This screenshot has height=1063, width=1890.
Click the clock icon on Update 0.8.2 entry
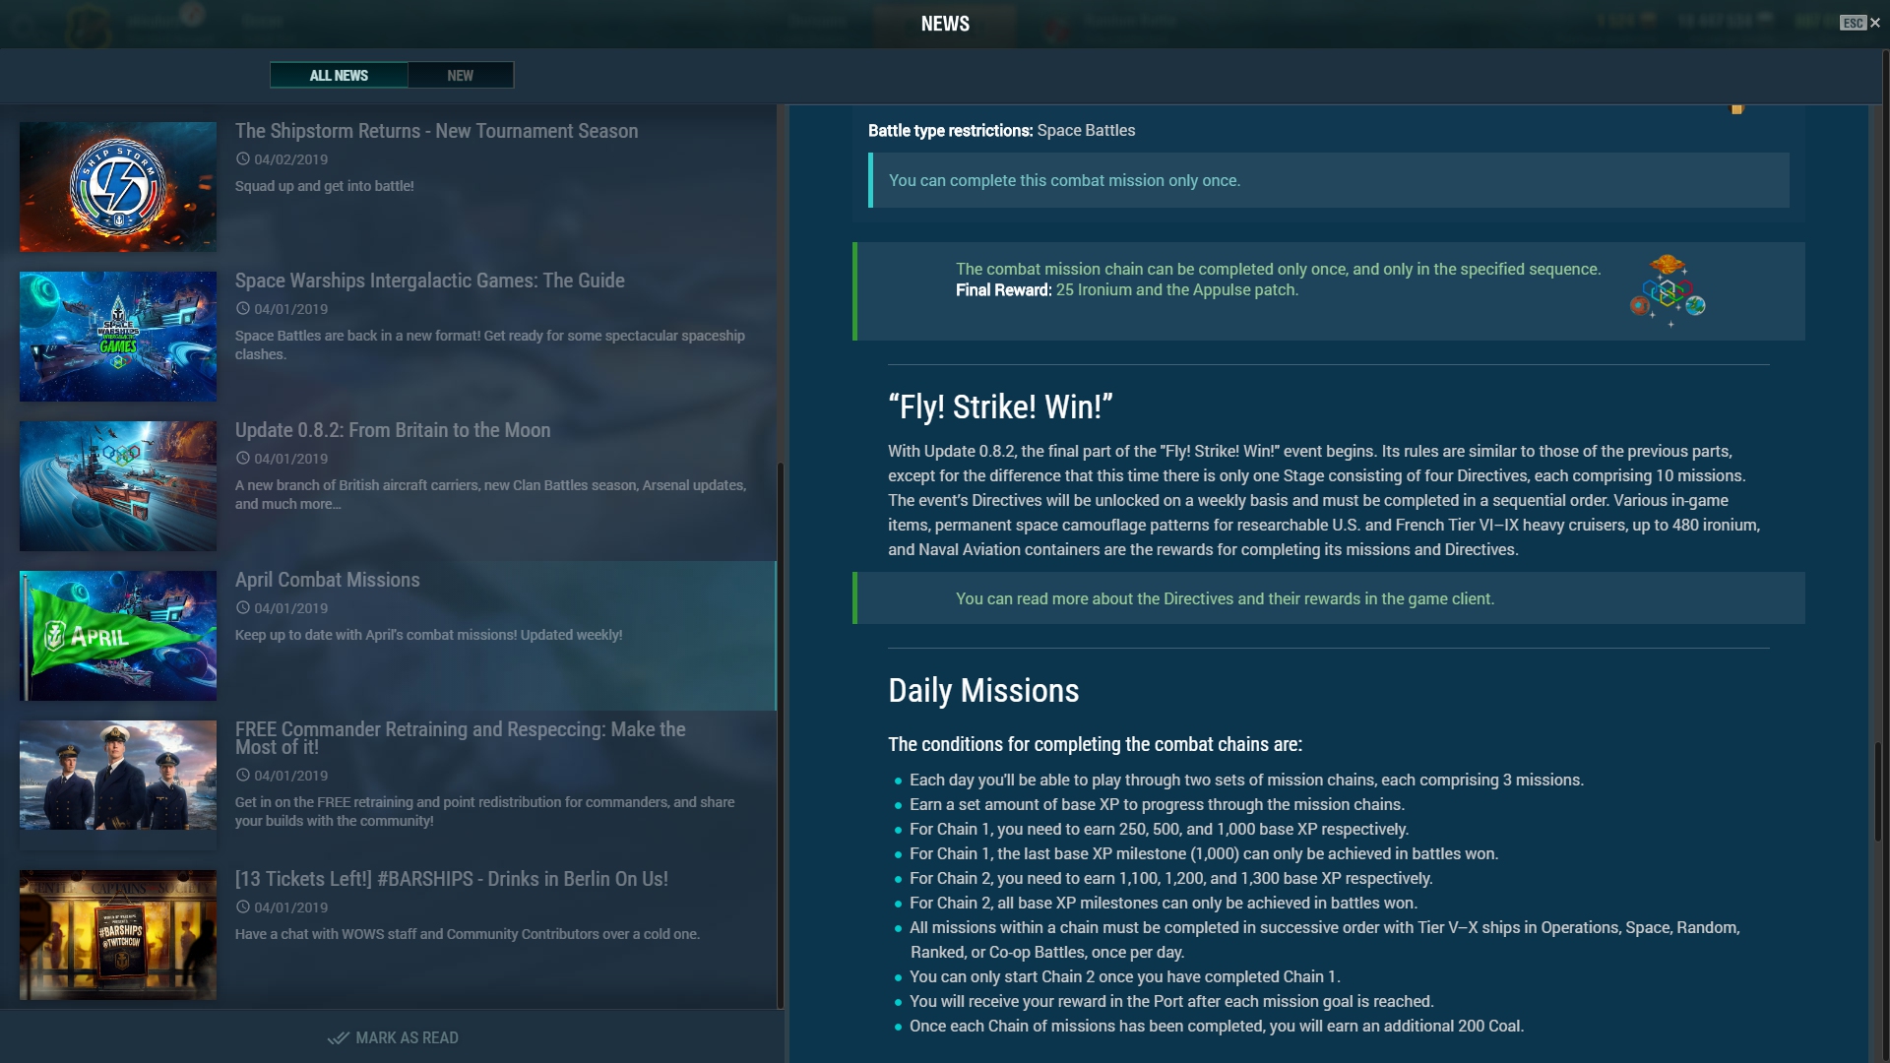(x=242, y=458)
